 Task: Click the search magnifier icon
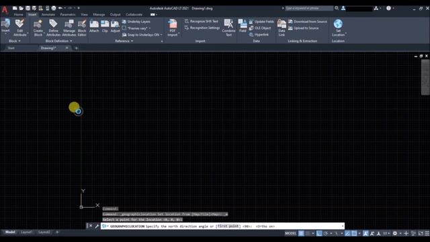[x=337, y=8]
